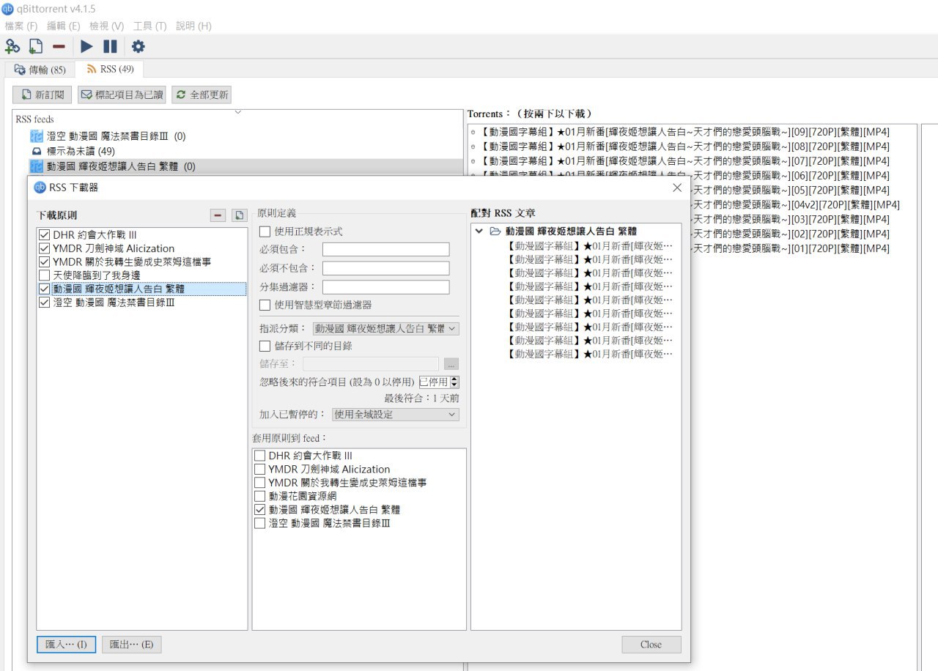Uncheck the YMDR 刀劍神域 Alicization rule in 下載原則
Image resolution: width=938 pixels, height=671 pixels.
45,248
